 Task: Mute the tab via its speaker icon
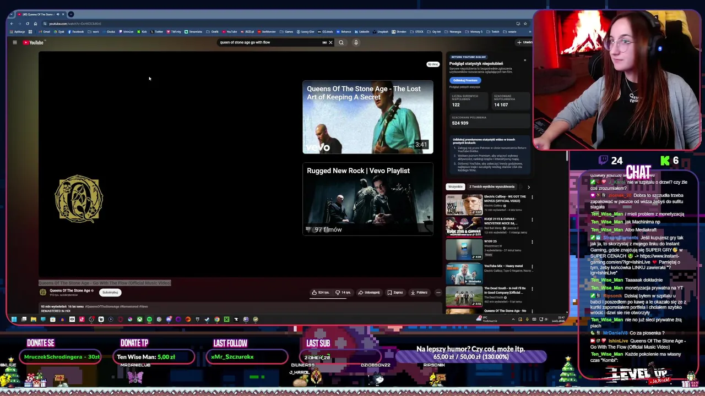coord(58,14)
